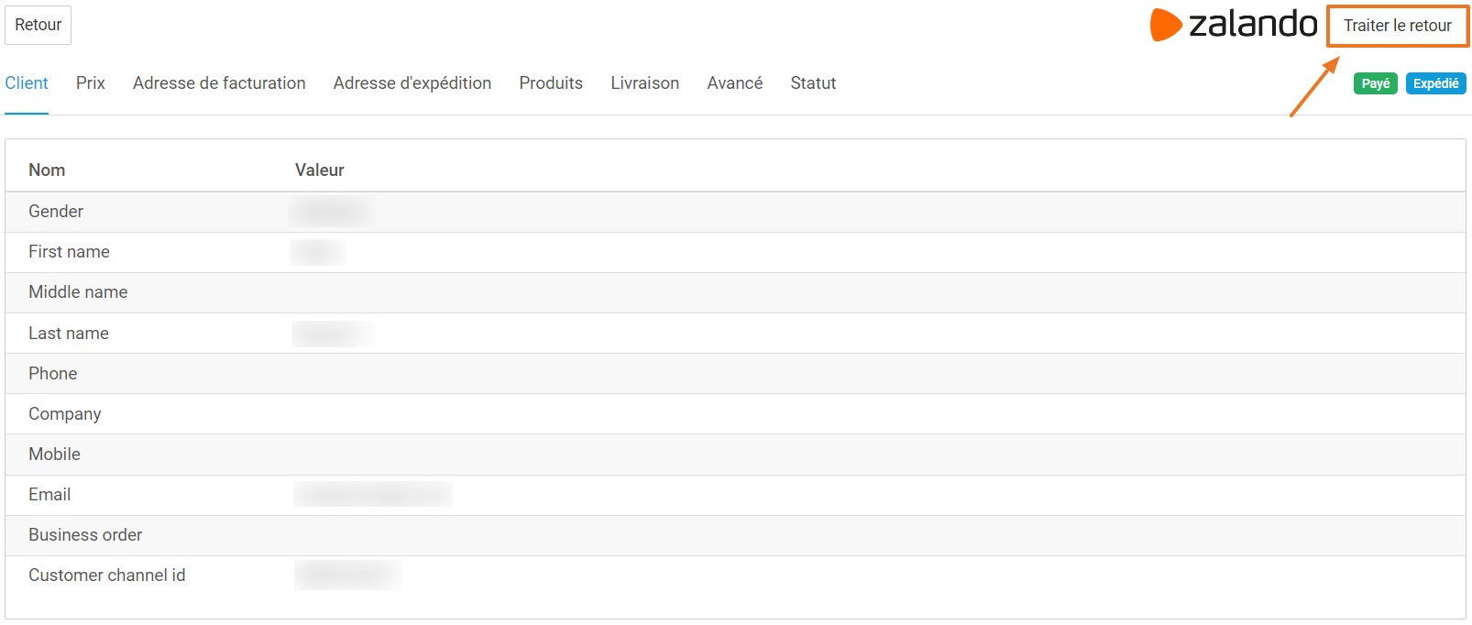Select the Gender row label

click(56, 212)
